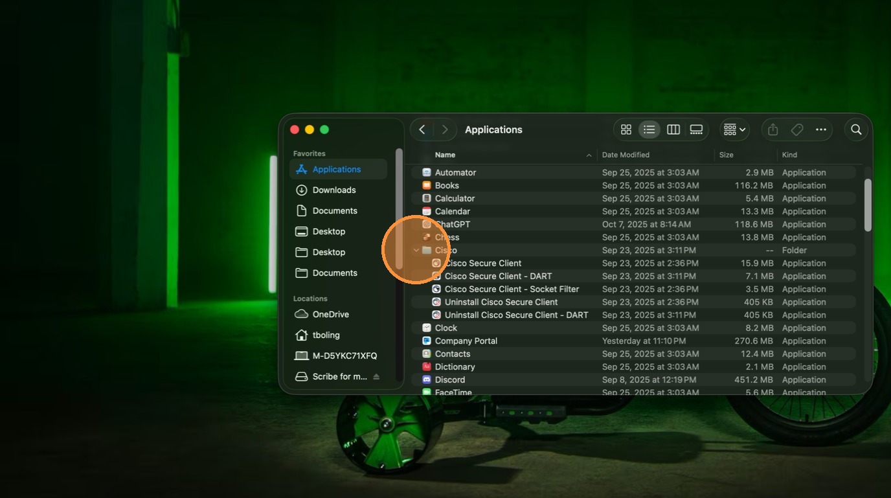Click the Socket Filter app icon
The width and height of the screenshot is (891, 498).
pyautogui.click(x=436, y=289)
